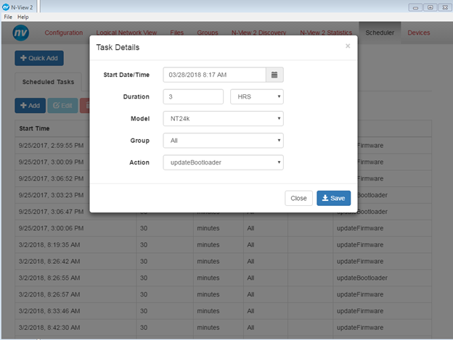Maximize the N-View 2 window

(430, 7)
